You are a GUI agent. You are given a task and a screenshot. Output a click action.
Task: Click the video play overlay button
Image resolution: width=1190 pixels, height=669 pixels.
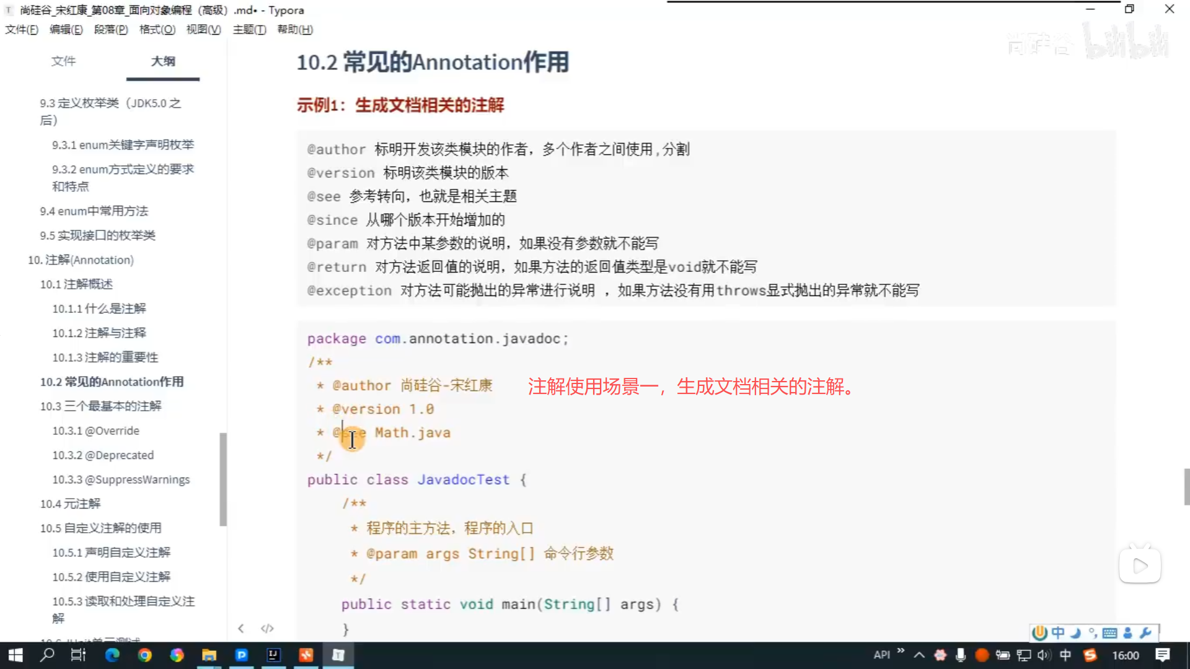(1139, 566)
